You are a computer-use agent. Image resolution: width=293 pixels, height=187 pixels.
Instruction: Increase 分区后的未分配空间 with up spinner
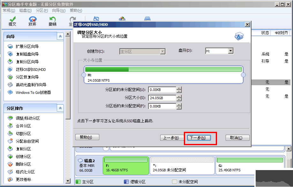pos(179,105)
